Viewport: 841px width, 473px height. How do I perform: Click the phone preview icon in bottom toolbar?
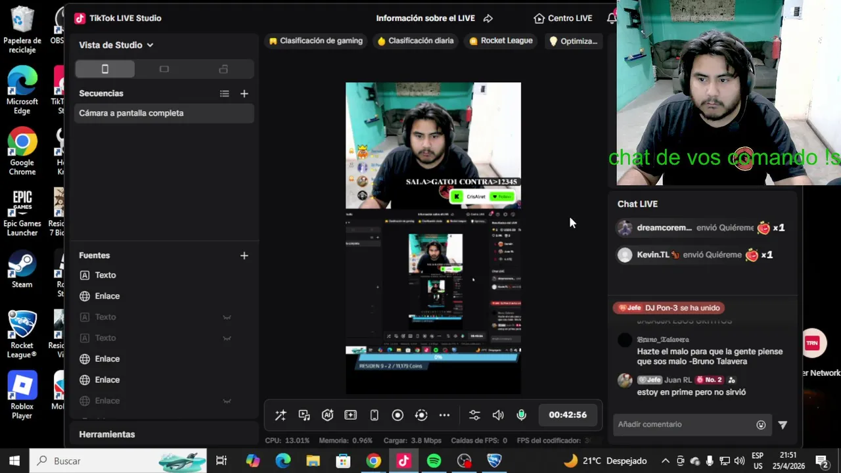[374, 415]
